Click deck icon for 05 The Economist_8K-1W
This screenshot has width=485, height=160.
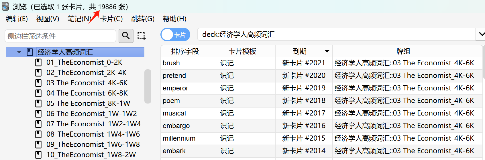click(38, 104)
